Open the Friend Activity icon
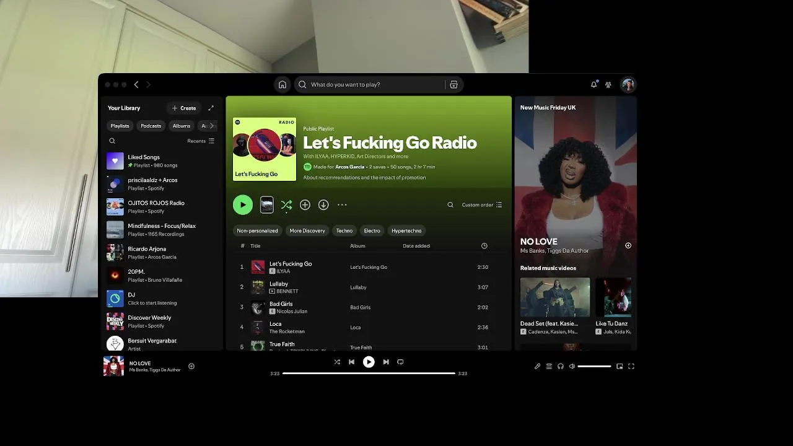The width and height of the screenshot is (793, 446). click(608, 85)
